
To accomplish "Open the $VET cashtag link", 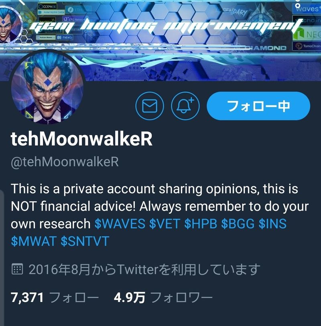I will pos(165,224).
